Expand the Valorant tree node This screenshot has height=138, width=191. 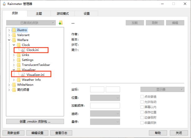click(9, 35)
